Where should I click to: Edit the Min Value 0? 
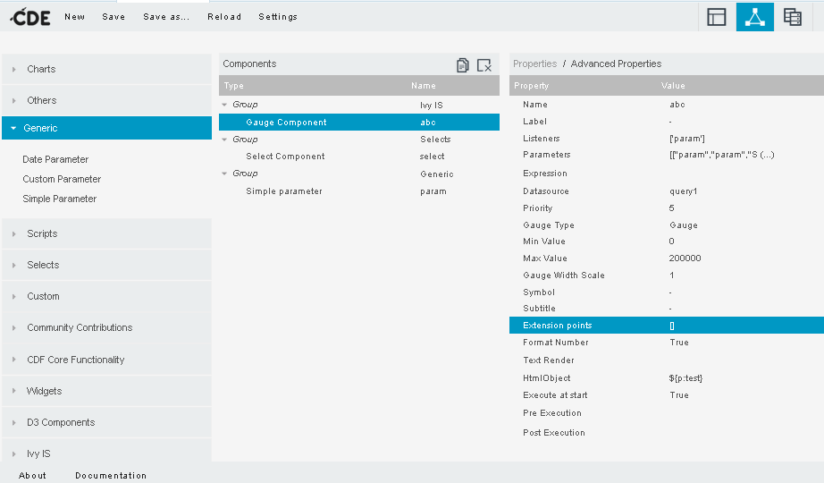click(x=671, y=241)
